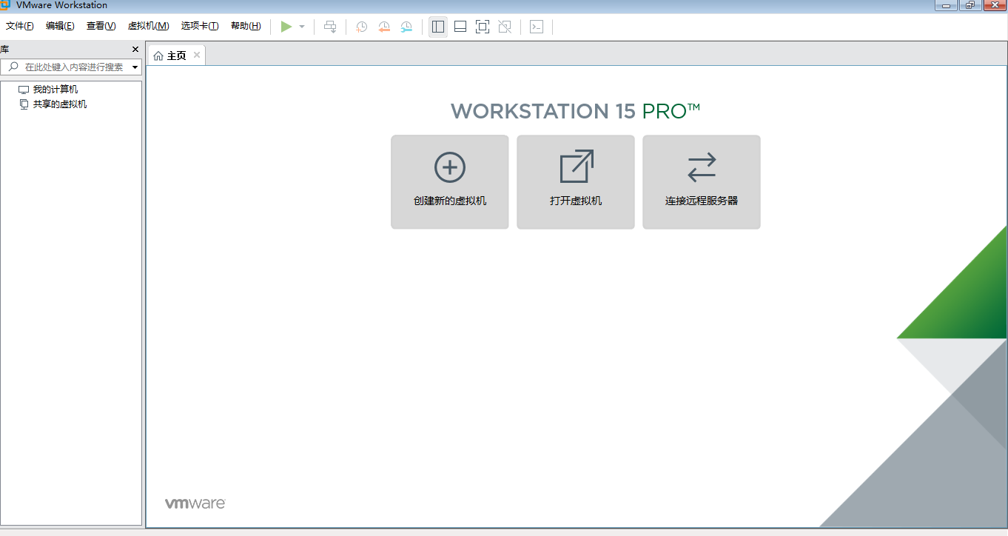Open the 编辑(E) menu
Viewport: 1008px width, 536px height.
pyautogui.click(x=60, y=26)
